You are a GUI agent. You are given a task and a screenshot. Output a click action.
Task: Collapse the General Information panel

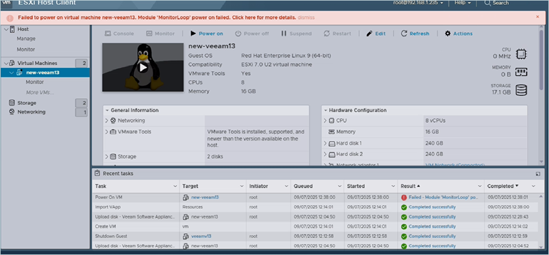tap(107, 110)
